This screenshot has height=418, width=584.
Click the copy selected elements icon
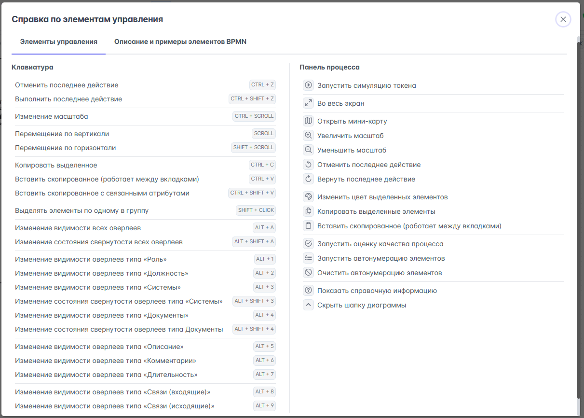tap(308, 211)
